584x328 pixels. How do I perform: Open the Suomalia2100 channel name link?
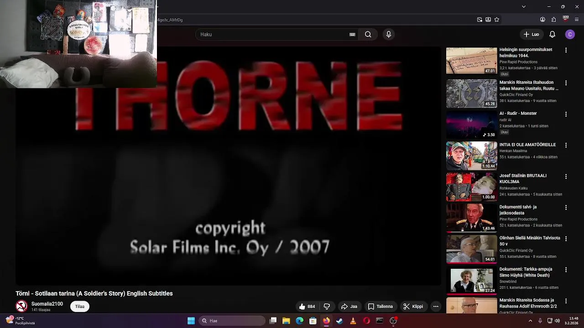click(x=47, y=304)
